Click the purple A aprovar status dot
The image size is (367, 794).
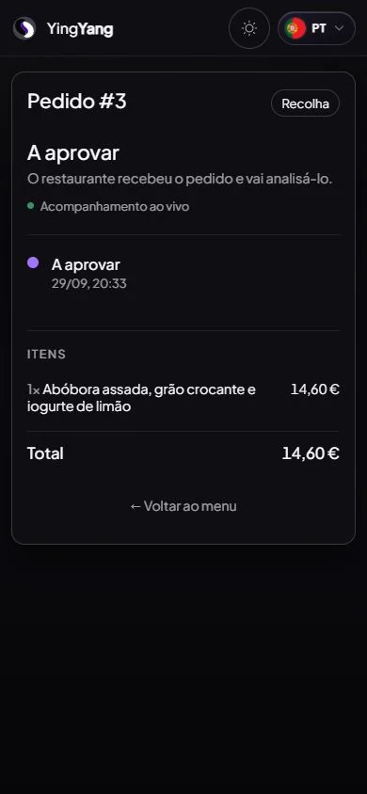[x=33, y=262]
